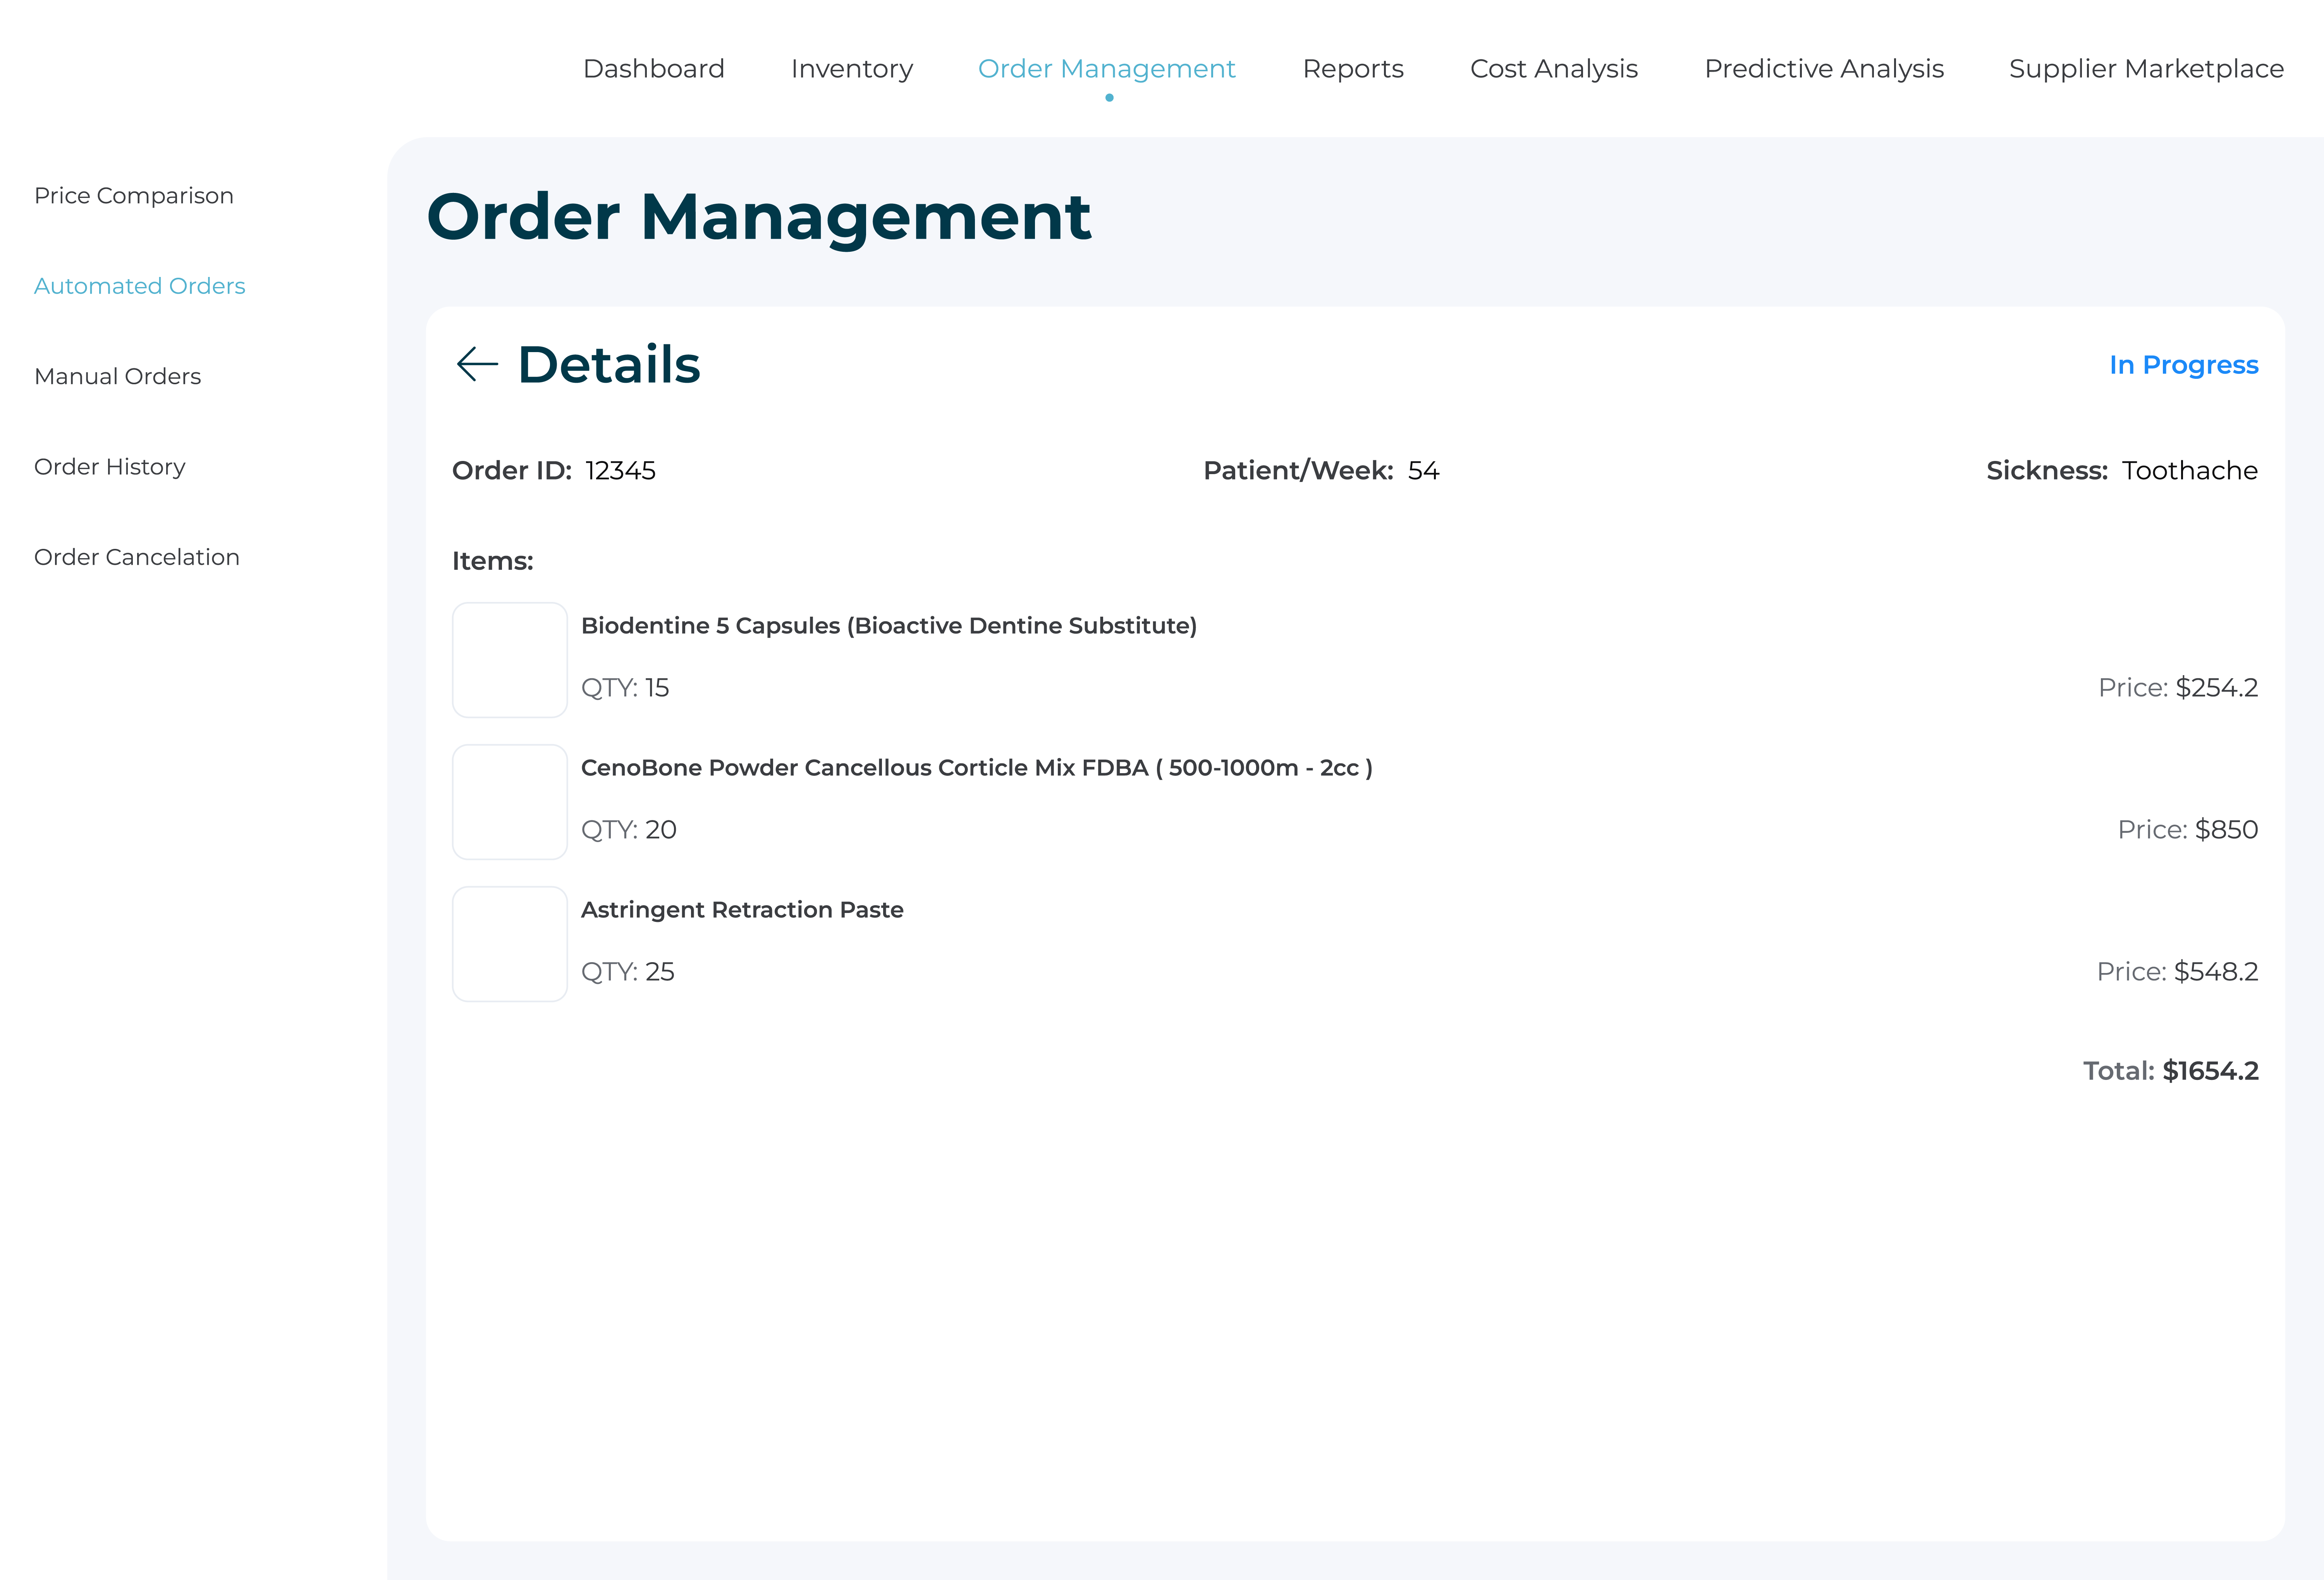
Task: Click the Biodentine 5 Capsules item name
Action: pyautogui.click(x=888, y=626)
